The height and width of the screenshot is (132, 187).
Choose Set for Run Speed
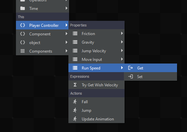(150, 76)
